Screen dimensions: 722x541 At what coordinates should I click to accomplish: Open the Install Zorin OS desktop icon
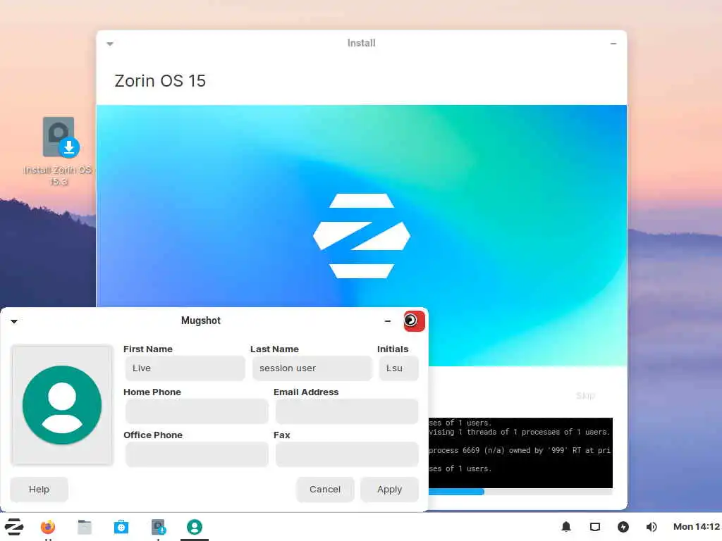[59, 151]
